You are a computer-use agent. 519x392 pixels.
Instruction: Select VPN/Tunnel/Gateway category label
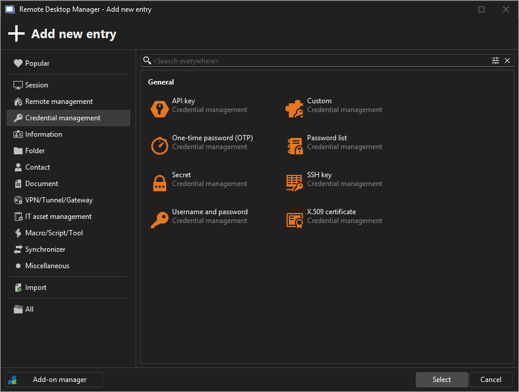59,200
